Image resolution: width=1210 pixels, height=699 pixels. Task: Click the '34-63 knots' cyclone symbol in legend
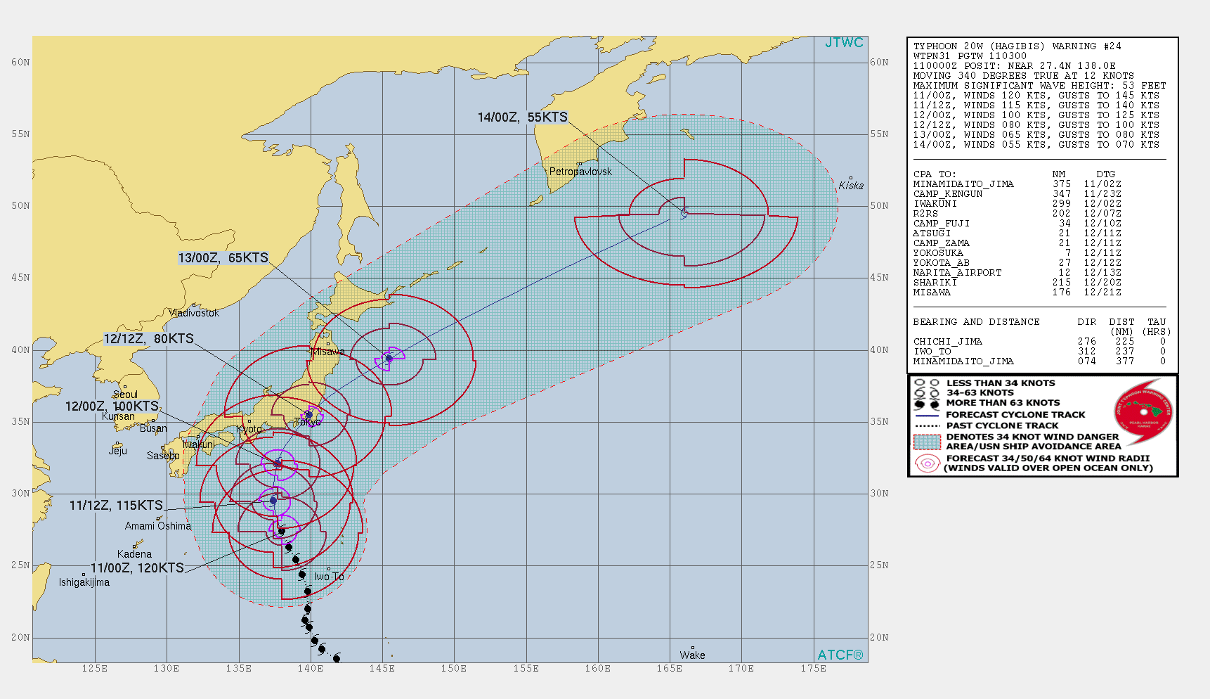click(x=927, y=393)
